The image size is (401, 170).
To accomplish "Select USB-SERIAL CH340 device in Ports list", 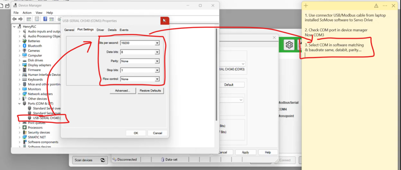I will point(46,118).
